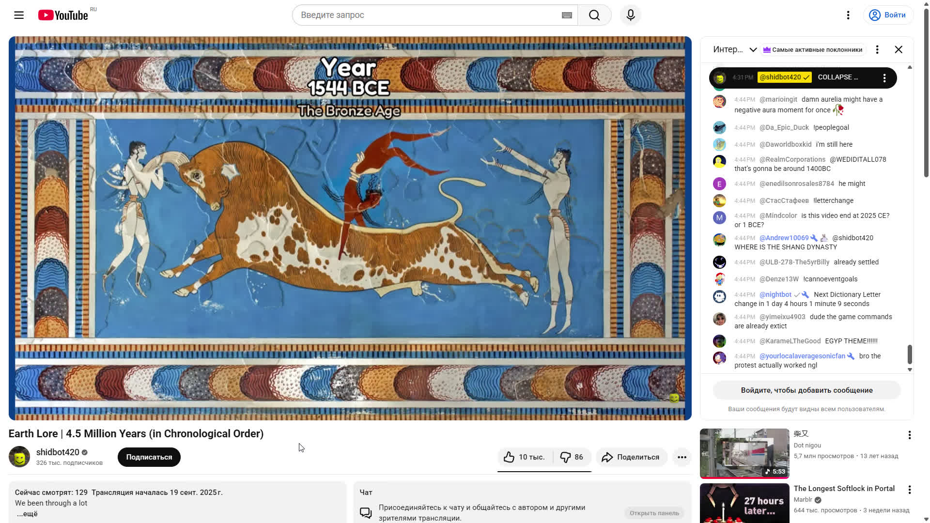Screen dimensions: 930x523
Task: Click the search magnifier icon
Action: pos(594,15)
